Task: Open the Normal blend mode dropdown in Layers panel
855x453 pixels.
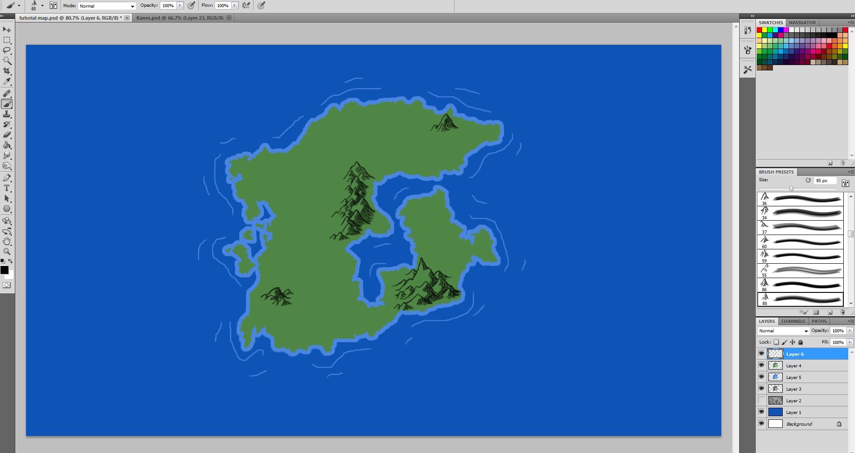Action: (x=783, y=331)
